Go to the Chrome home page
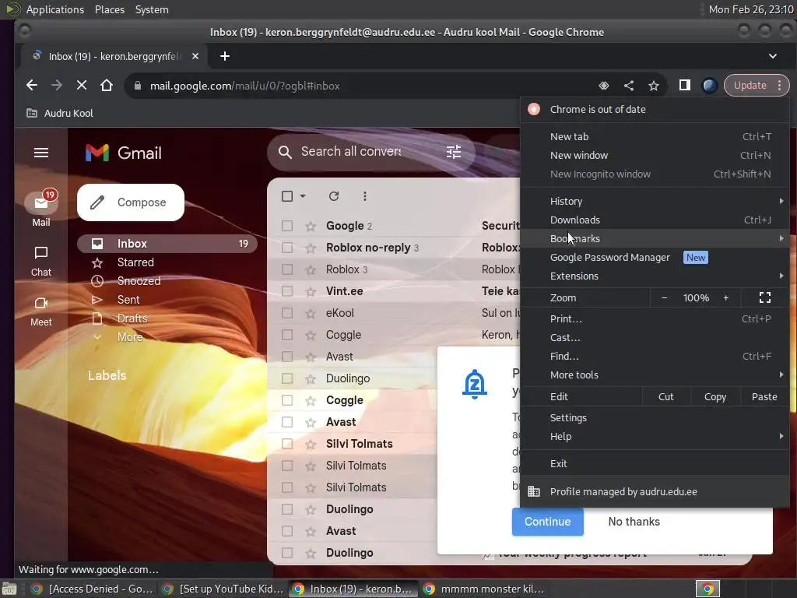The width and height of the screenshot is (797, 598). 106,86
